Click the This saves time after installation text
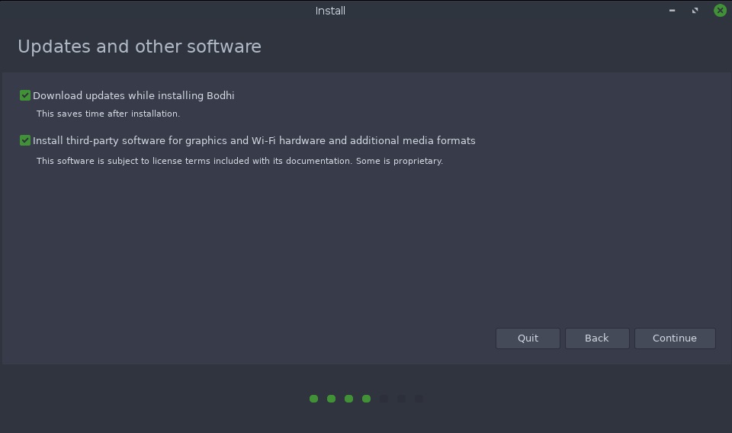This screenshot has width=732, height=433. click(108, 114)
